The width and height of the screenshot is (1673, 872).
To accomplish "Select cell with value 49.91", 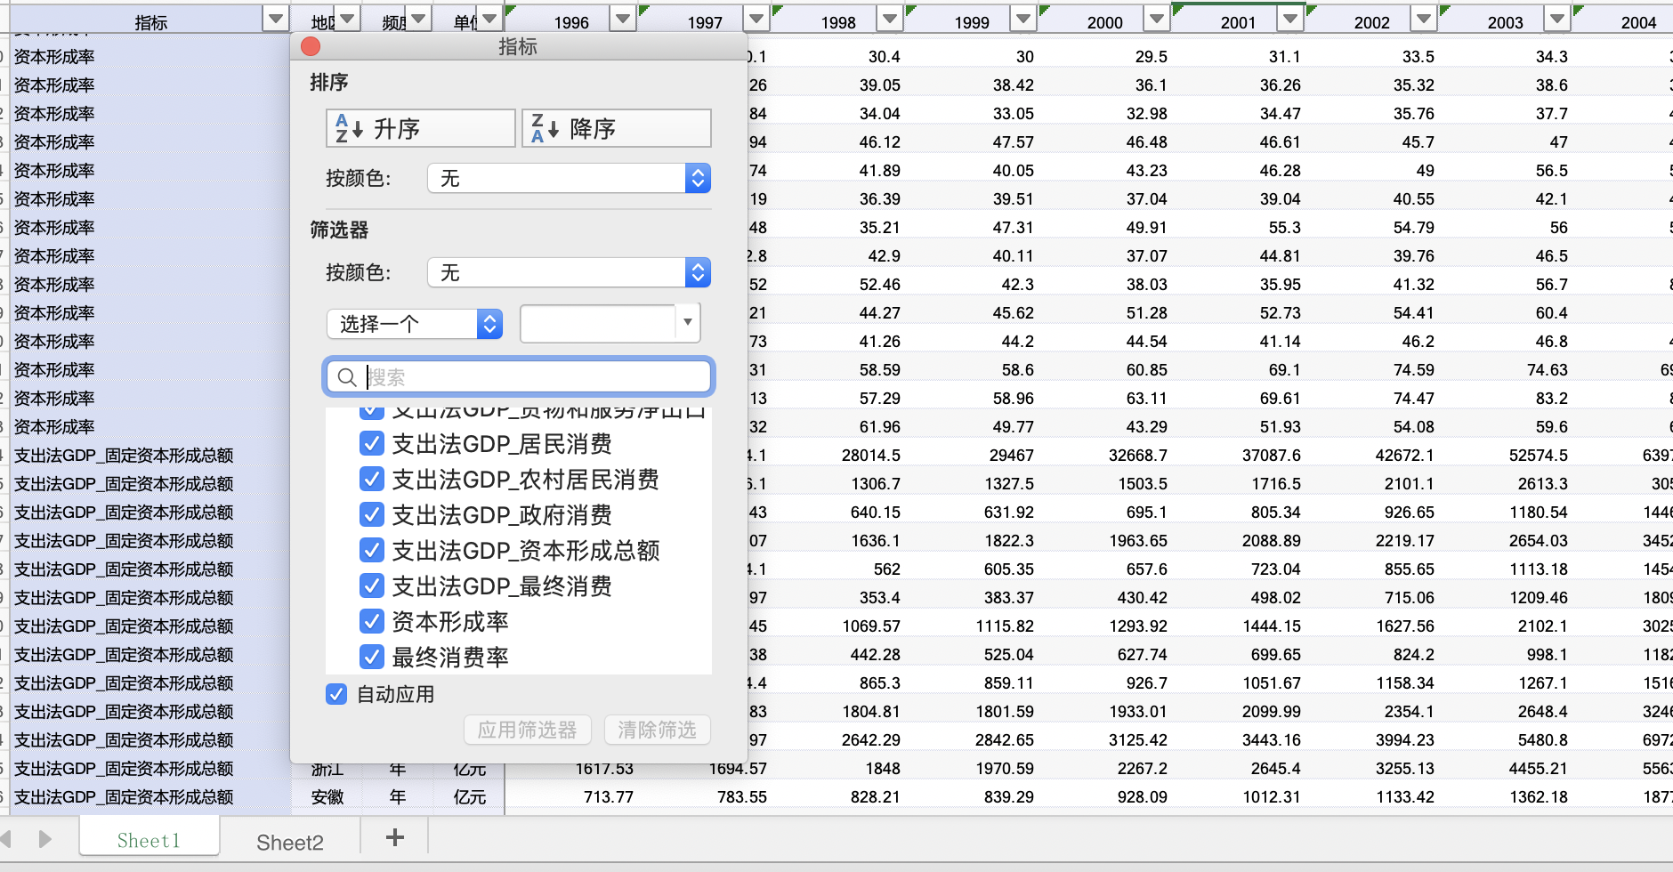I will [x=1147, y=228].
